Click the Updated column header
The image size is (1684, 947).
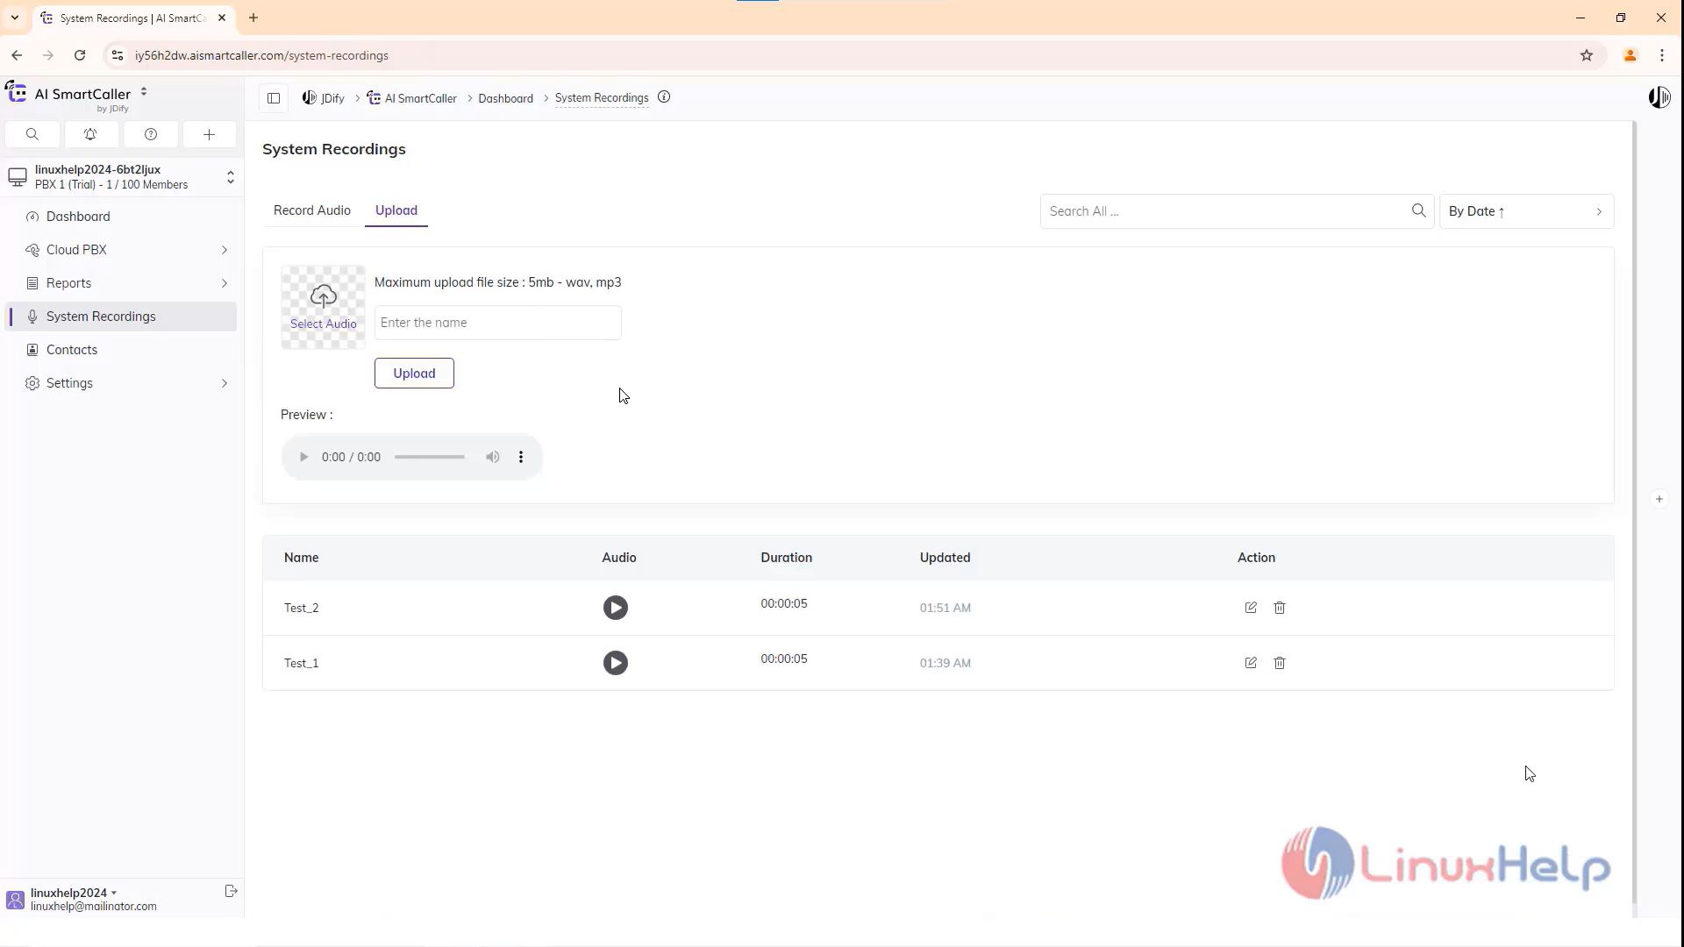click(x=945, y=558)
